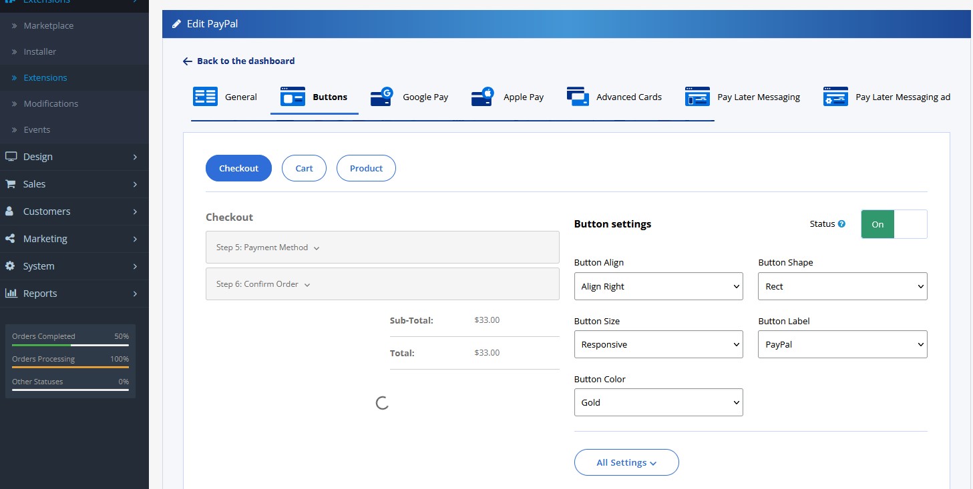This screenshot has height=489, width=973.
Task: Switch to the Google Pay tab
Action: (x=409, y=97)
